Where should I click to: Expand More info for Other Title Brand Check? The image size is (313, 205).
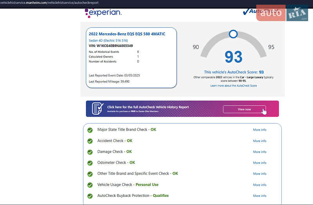pyautogui.click(x=259, y=174)
